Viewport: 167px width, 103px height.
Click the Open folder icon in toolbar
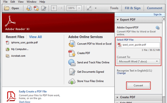[7, 8]
